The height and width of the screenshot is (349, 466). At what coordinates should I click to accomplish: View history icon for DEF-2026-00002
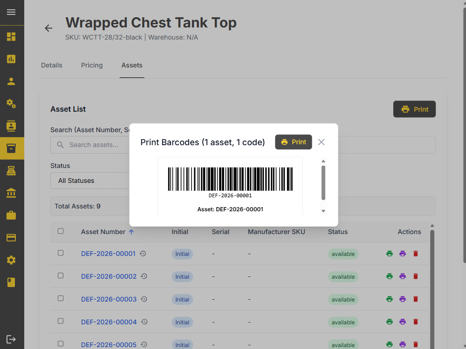[144, 276]
